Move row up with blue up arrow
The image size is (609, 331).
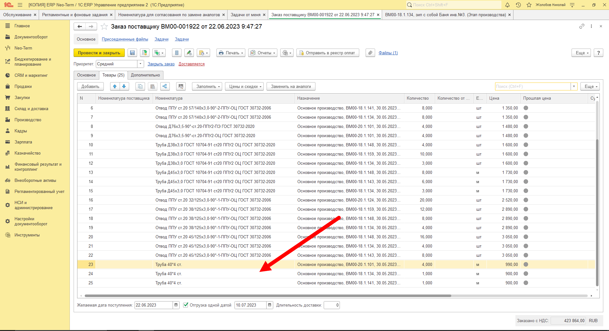pyautogui.click(x=115, y=86)
